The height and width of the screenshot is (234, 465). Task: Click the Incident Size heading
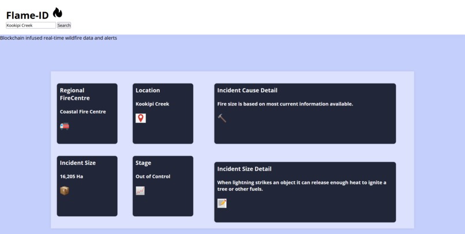tap(78, 163)
